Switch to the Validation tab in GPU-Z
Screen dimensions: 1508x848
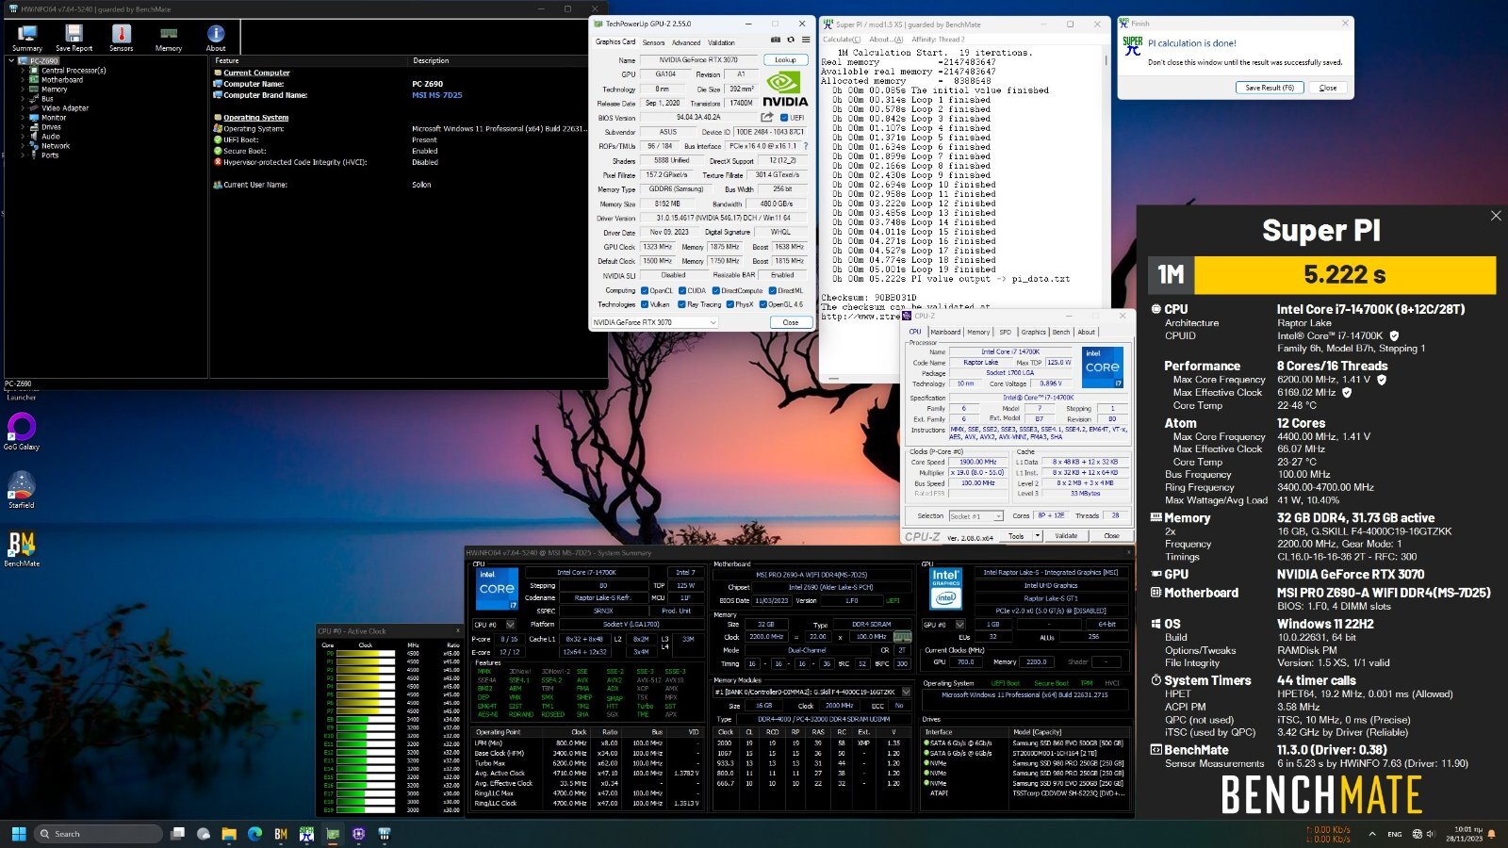(x=721, y=42)
